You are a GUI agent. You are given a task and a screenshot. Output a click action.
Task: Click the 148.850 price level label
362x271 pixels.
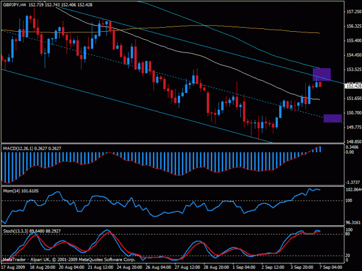[x=354, y=142]
